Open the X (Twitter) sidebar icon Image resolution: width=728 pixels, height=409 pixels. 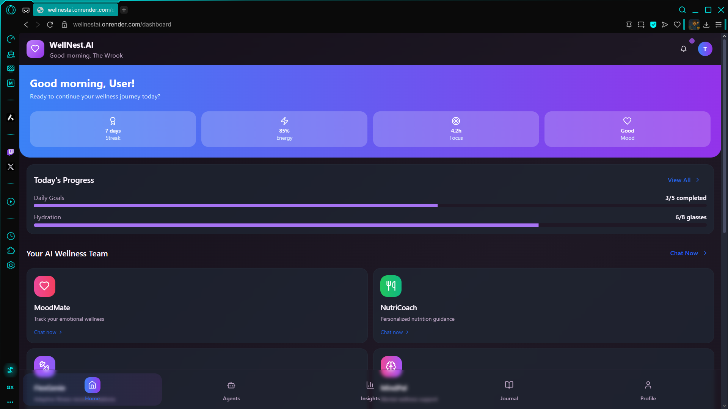pyautogui.click(x=11, y=167)
